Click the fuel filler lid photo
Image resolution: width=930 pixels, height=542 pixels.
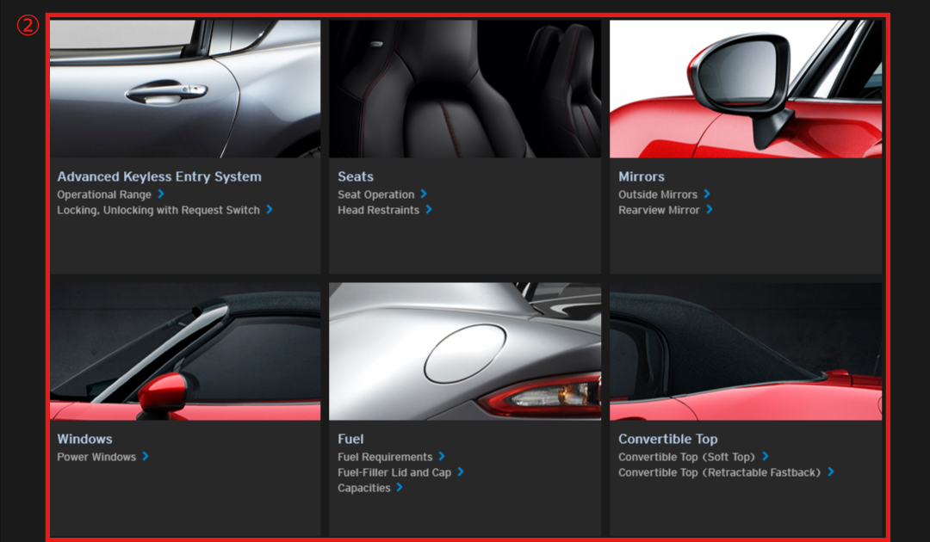465,351
